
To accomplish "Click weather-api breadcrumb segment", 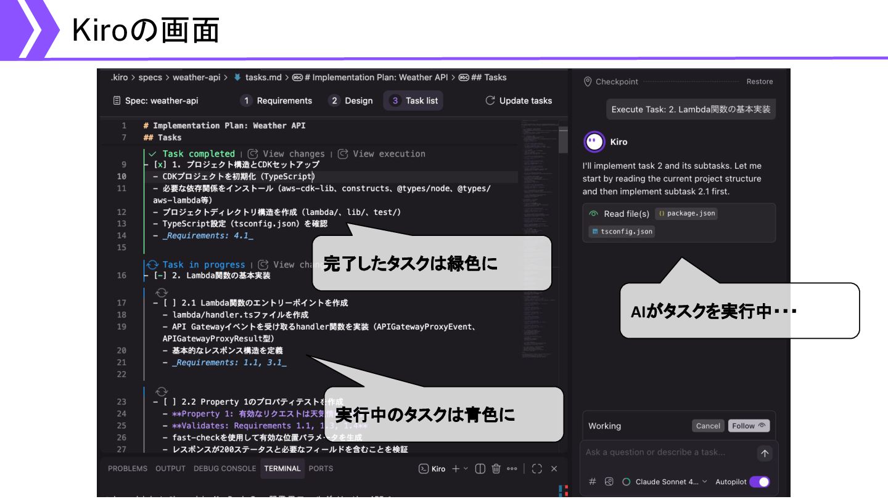I will [x=196, y=78].
